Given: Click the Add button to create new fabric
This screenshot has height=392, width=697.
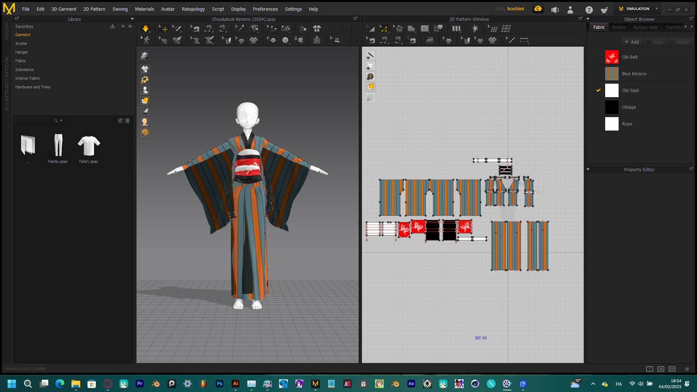Looking at the screenshot, I should tap(632, 42).
